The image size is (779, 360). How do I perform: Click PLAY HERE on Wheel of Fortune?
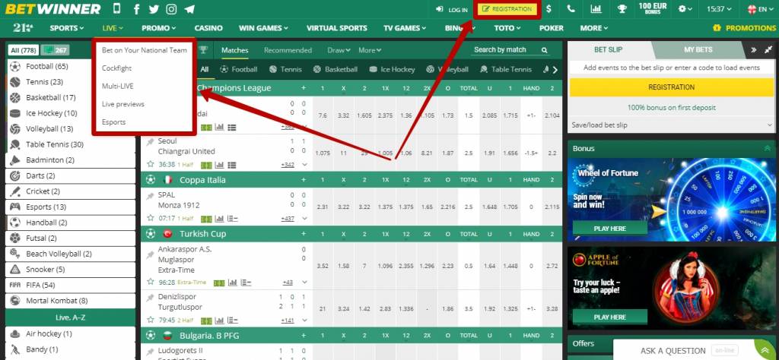pyautogui.click(x=609, y=229)
